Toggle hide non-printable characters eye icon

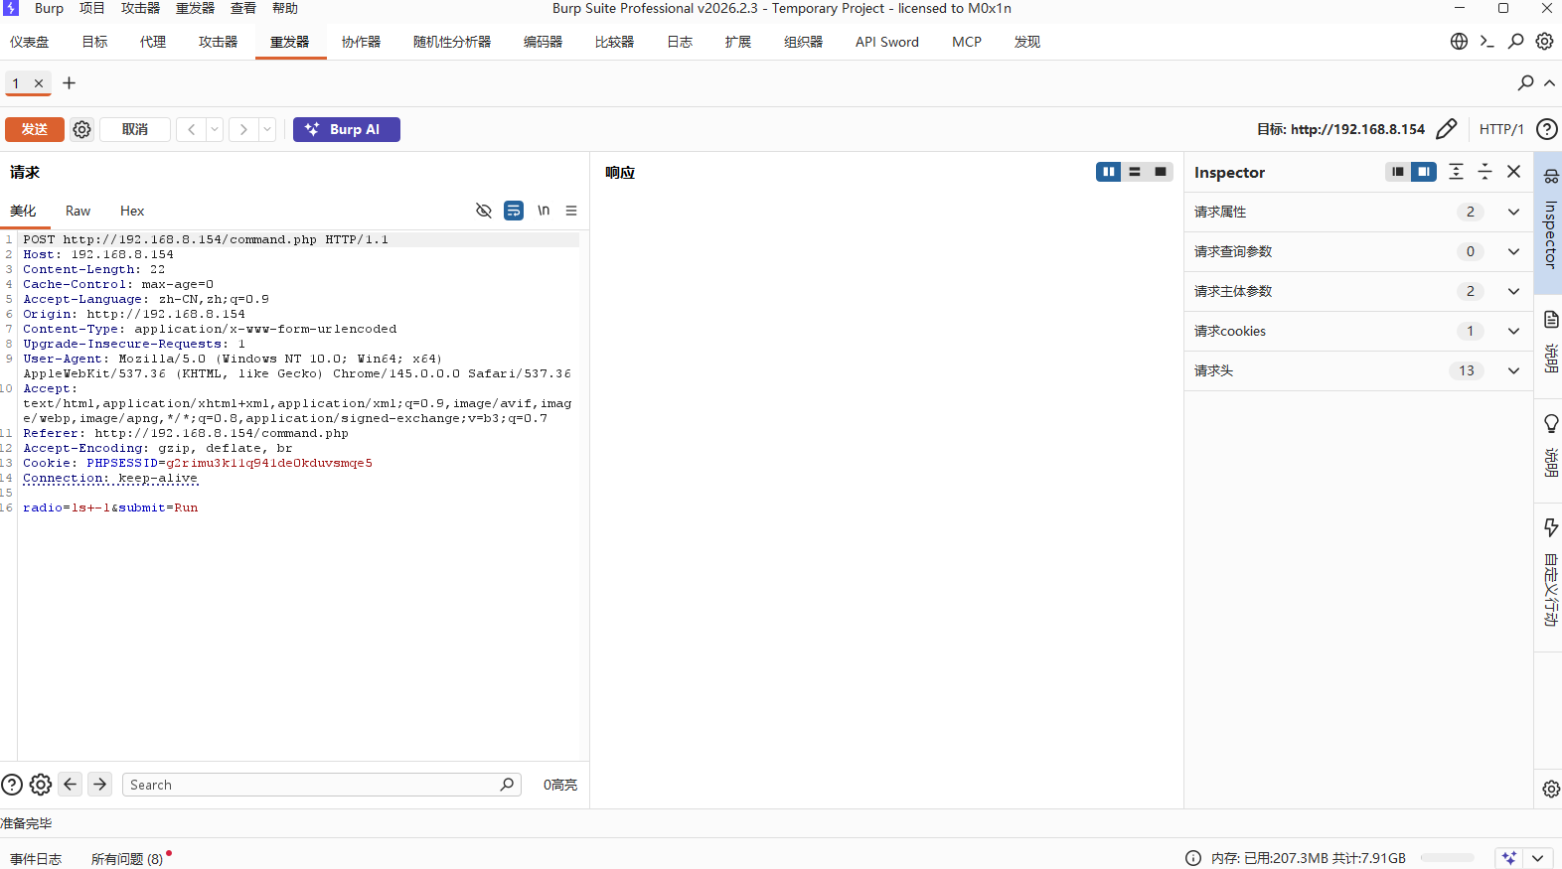click(484, 211)
